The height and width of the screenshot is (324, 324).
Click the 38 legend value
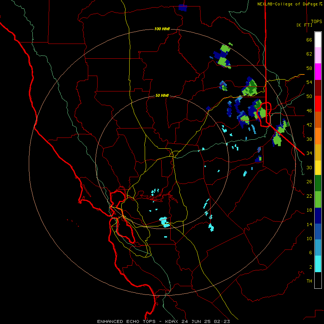(309, 139)
